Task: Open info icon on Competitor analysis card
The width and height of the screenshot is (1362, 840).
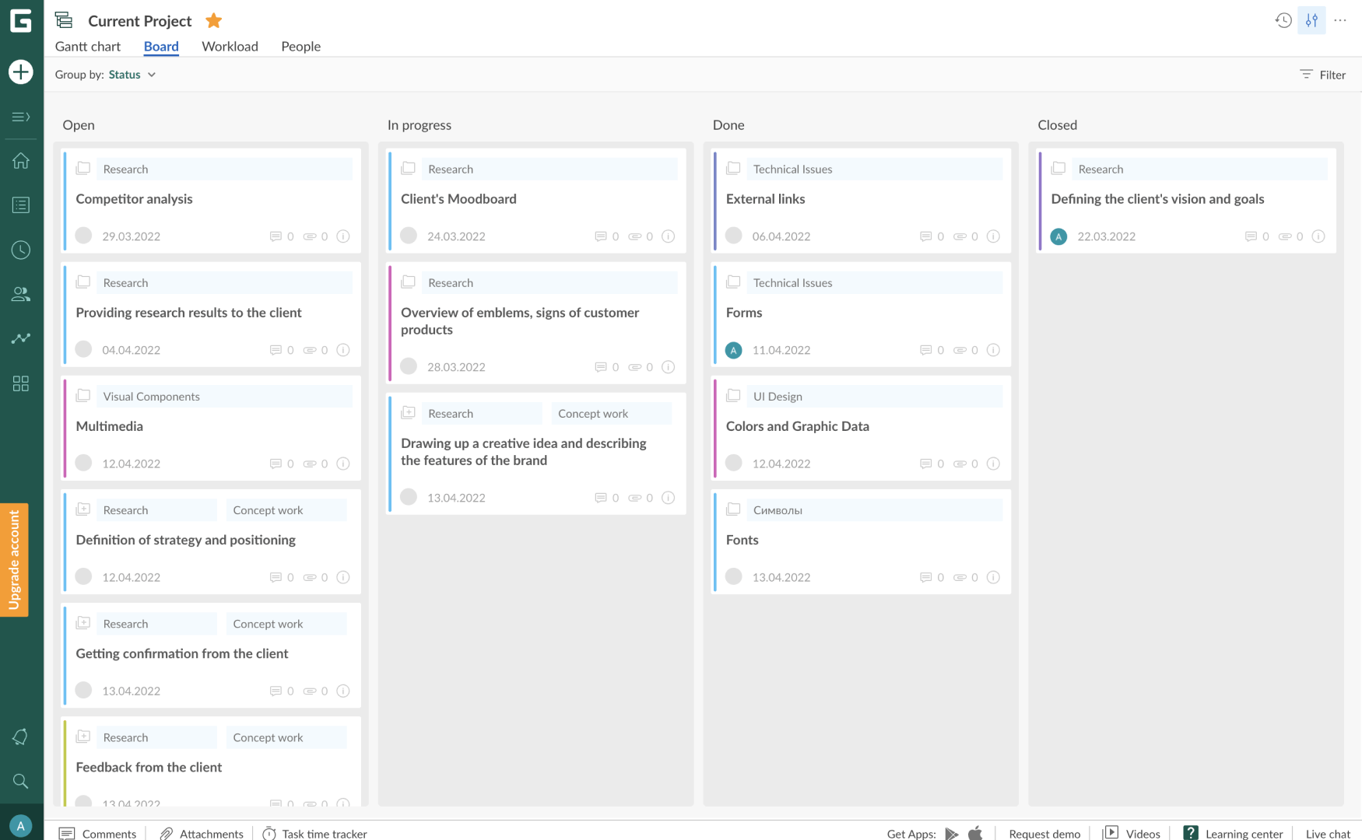Action: (343, 236)
